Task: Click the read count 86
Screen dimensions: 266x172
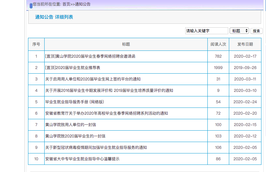Action: 218,159
